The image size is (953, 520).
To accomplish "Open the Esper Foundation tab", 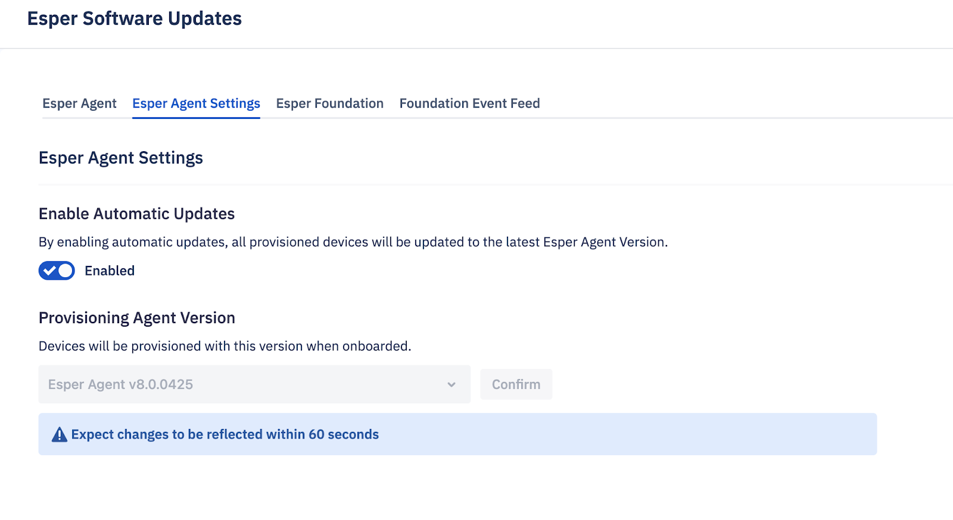I will tap(329, 104).
